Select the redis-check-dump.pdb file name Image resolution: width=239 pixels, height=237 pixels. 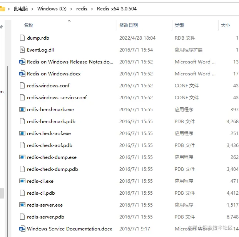(x=52, y=169)
